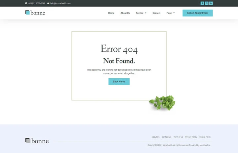Open the footer Cookie Policy link
238x153 pixels.
205,137
